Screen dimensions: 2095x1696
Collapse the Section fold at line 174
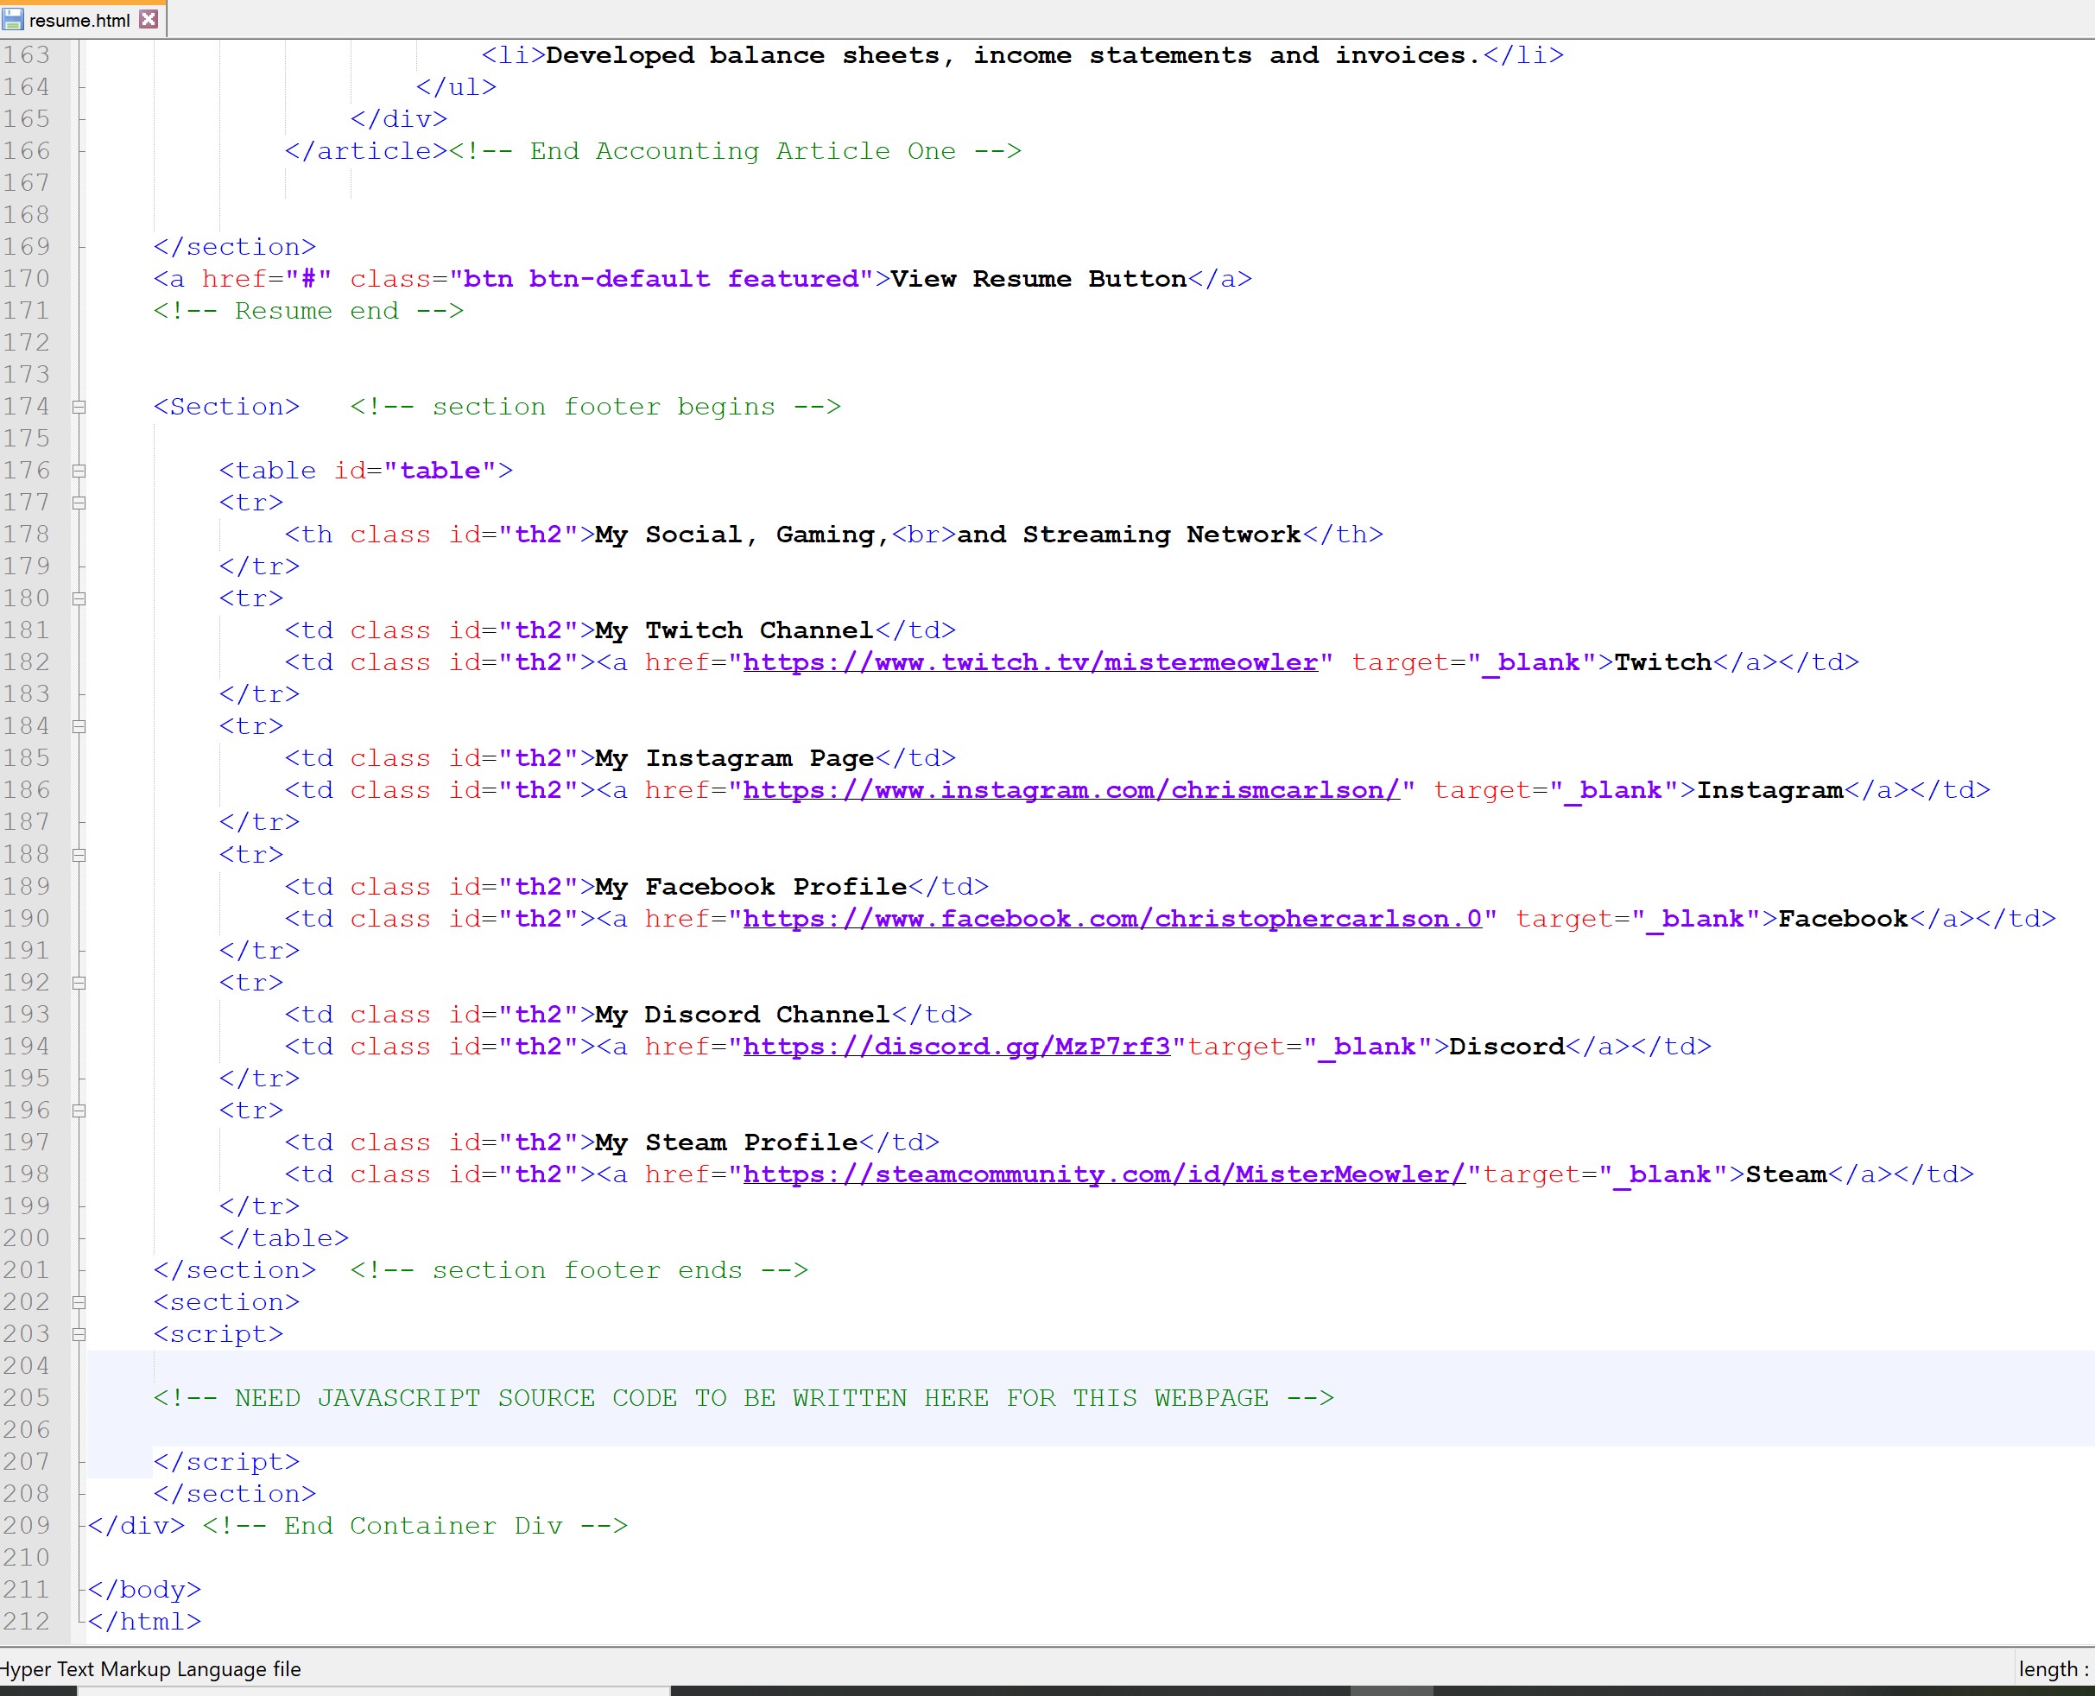[79, 408]
